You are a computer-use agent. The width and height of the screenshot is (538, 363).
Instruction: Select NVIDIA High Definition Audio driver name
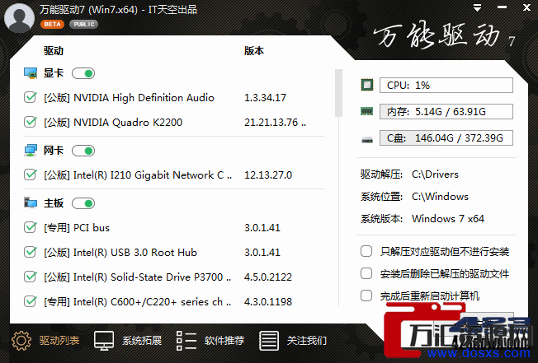[x=129, y=98]
